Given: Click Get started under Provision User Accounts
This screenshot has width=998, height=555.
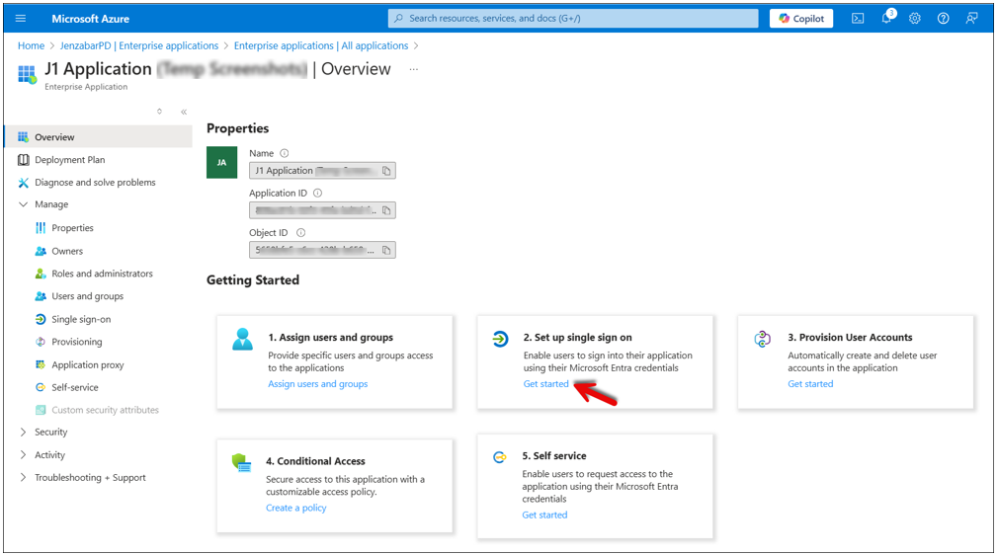Looking at the screenshot, I should [x=810, y=384].
